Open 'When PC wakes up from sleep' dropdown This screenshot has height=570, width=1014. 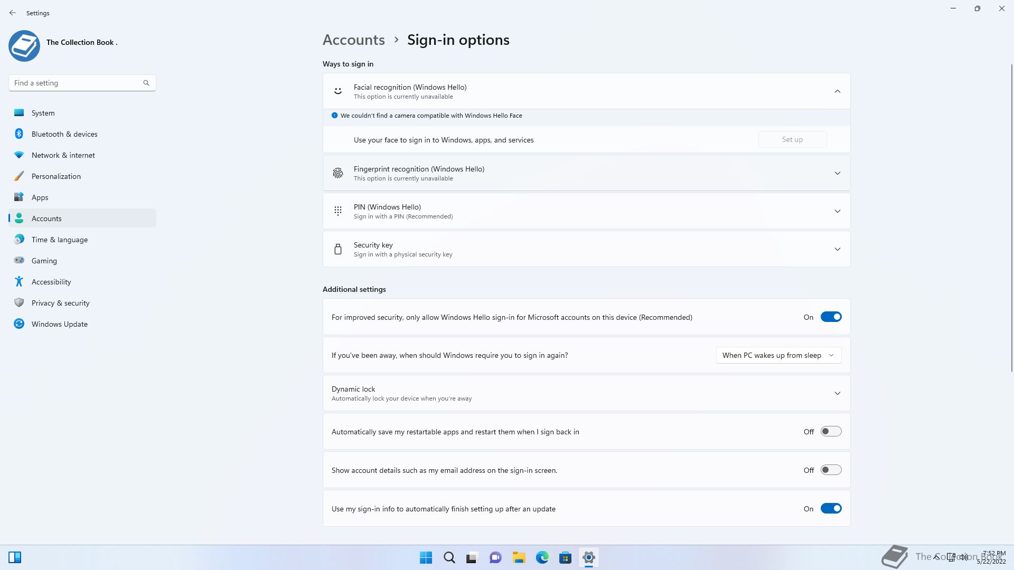pyautogui.click(x=778, y=355)
